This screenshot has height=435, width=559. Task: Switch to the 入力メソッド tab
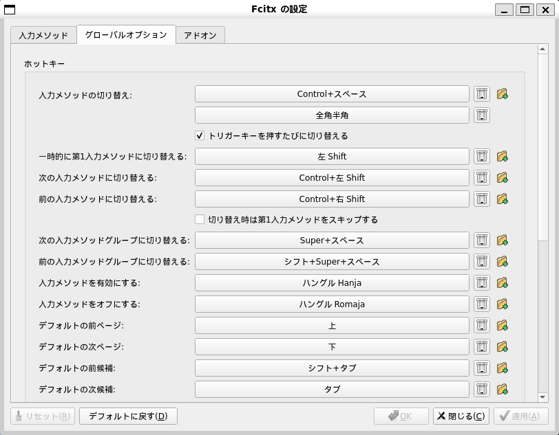(x=43, y=35)
